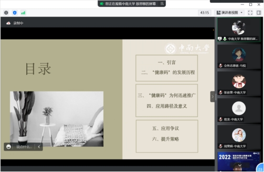Screen dimensions: 264x172
Task: Enter full screen mode icon
Action: 250,13
